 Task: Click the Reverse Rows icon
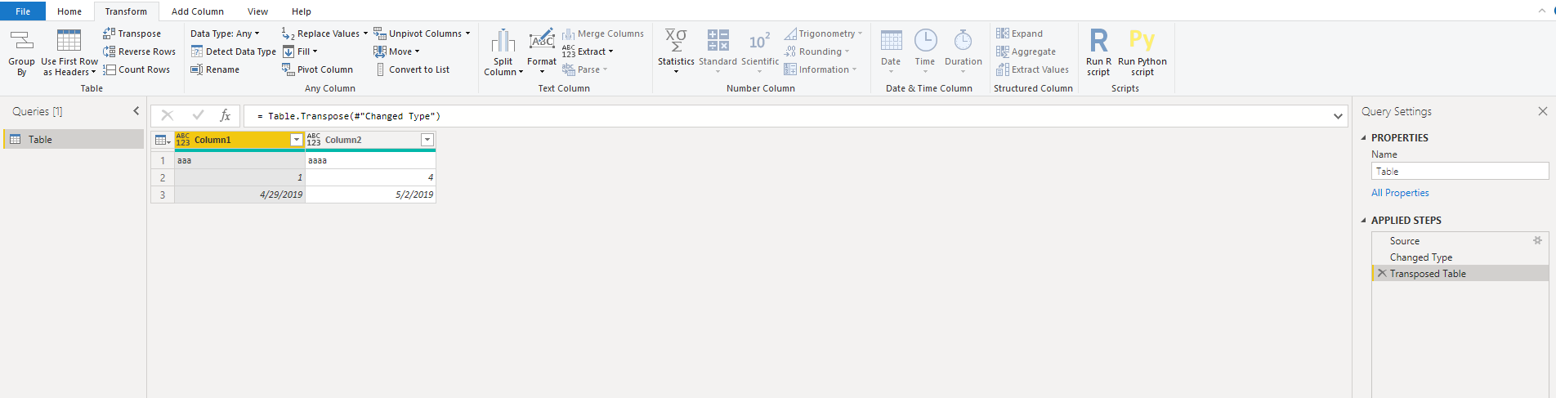[x=109, y=51]
